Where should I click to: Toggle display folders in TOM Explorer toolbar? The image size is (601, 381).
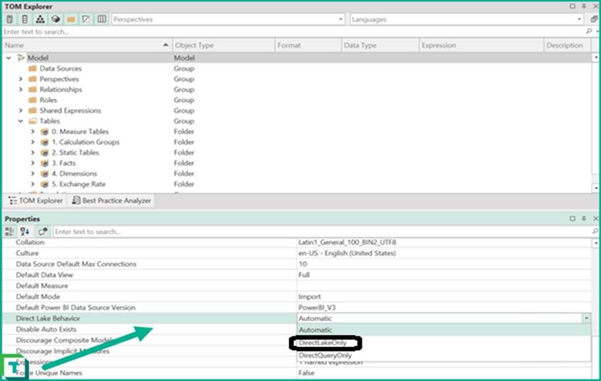point(71,19)
